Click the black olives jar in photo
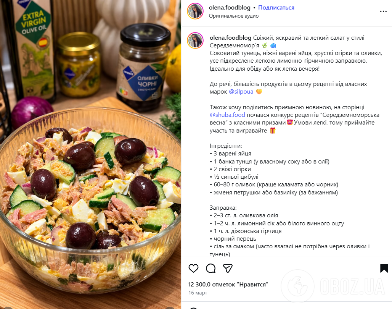Screen dimensions: 392x309 click(x=143, y=68)
